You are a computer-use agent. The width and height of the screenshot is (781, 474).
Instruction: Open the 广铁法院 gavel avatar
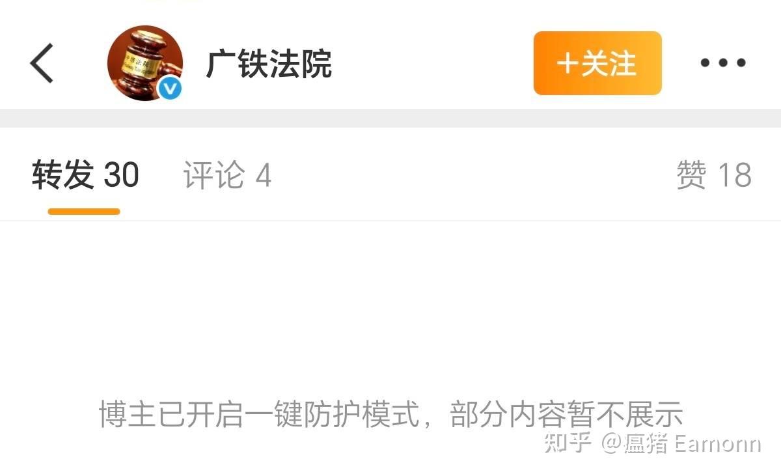point(144,63)
